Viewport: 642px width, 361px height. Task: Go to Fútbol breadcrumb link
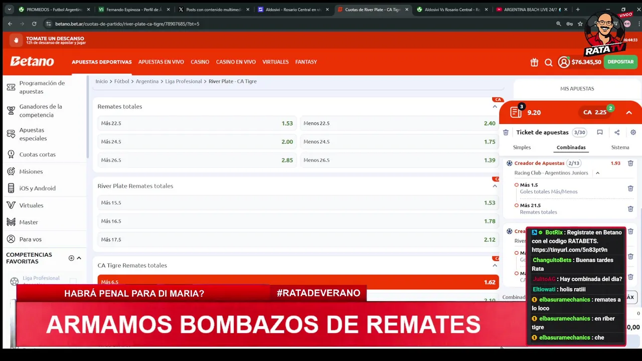click(122, 81)
